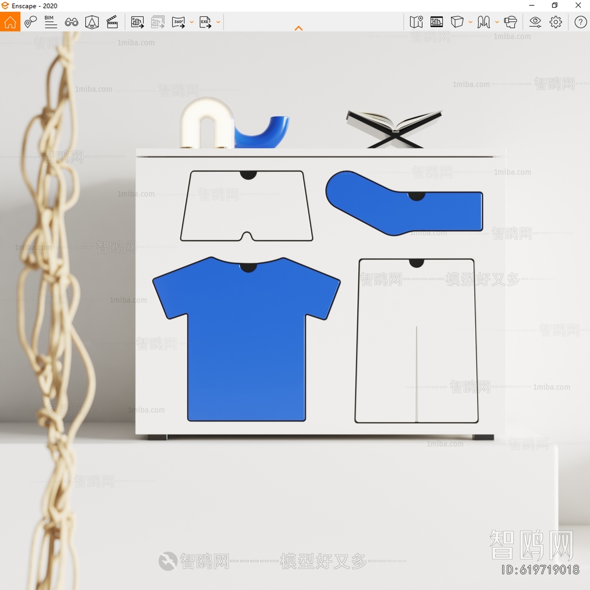
Task: Expand the 360 panorama dropdown arrow
Action: pyautogui.click(x=192, y=22)
